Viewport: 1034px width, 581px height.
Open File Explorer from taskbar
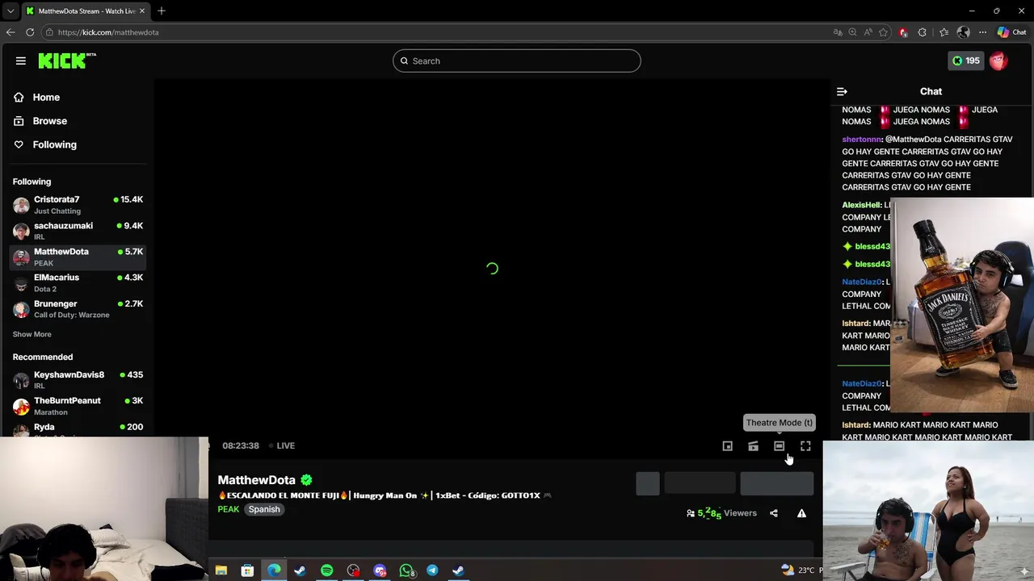pyautogui.click(x=221, y=571)
